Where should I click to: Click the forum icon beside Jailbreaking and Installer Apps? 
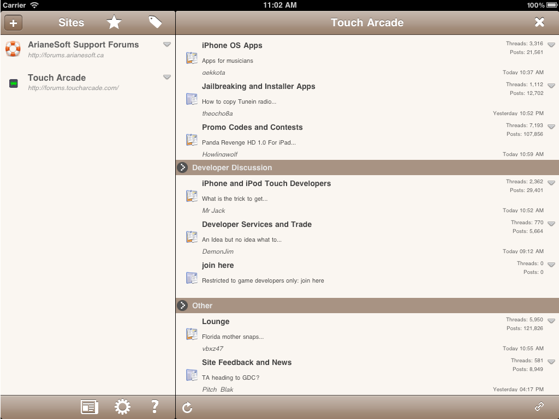(x=192, y=99)
